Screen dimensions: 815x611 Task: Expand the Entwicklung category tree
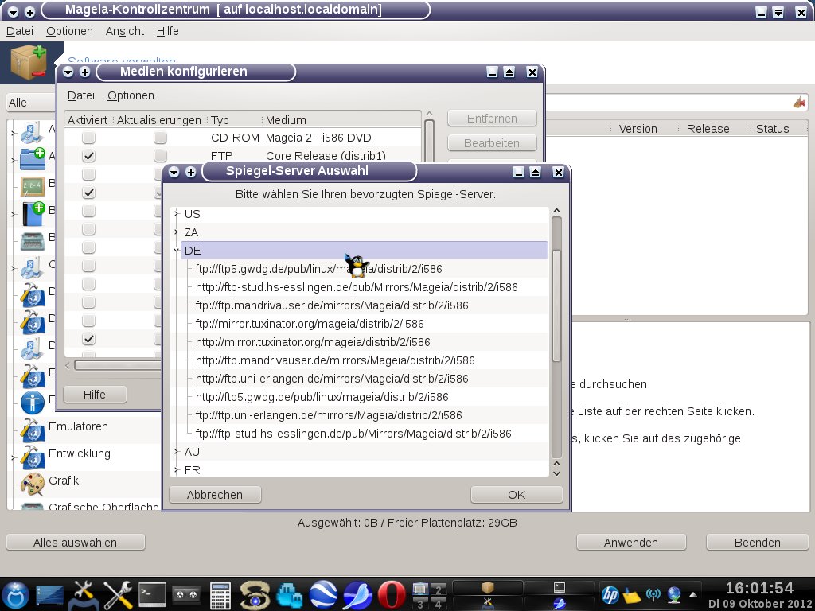point(14,457)
